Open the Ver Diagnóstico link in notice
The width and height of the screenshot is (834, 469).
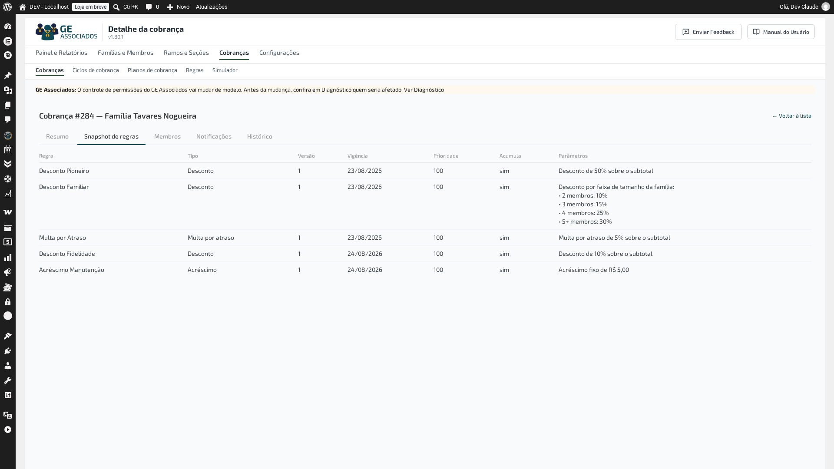(424, 90)
